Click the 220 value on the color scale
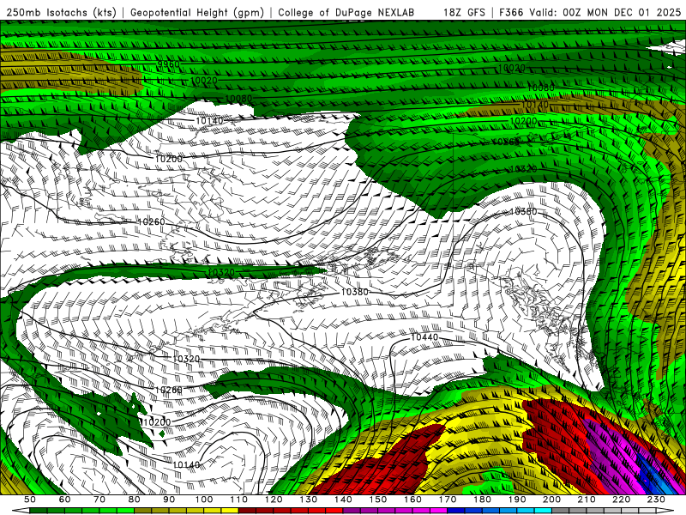The height and width of the screenshot is (515, 686). pos(622,500)
